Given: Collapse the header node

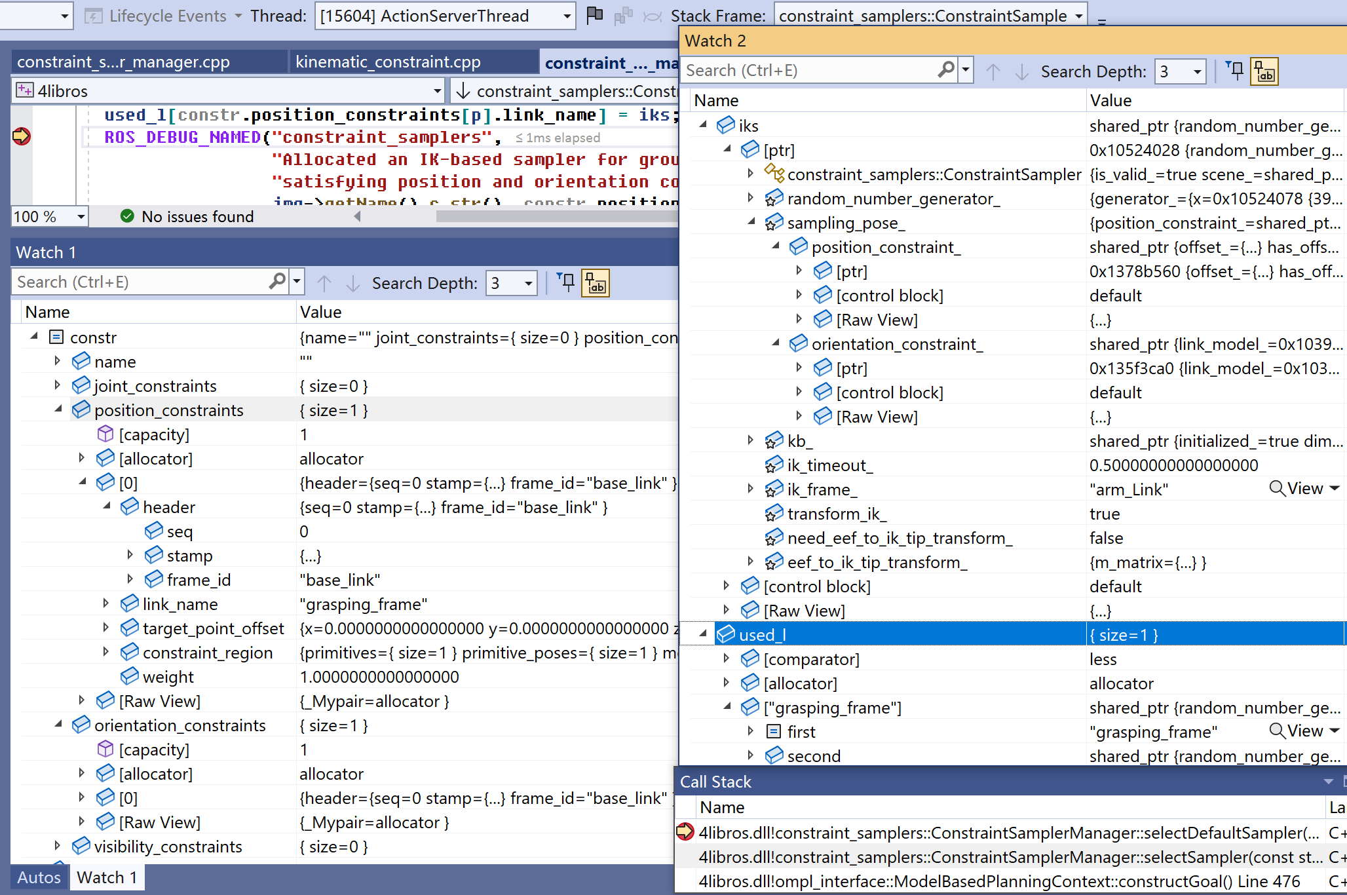Looking at the screenshot, I should pyautogui.click(x=106, y=506).
